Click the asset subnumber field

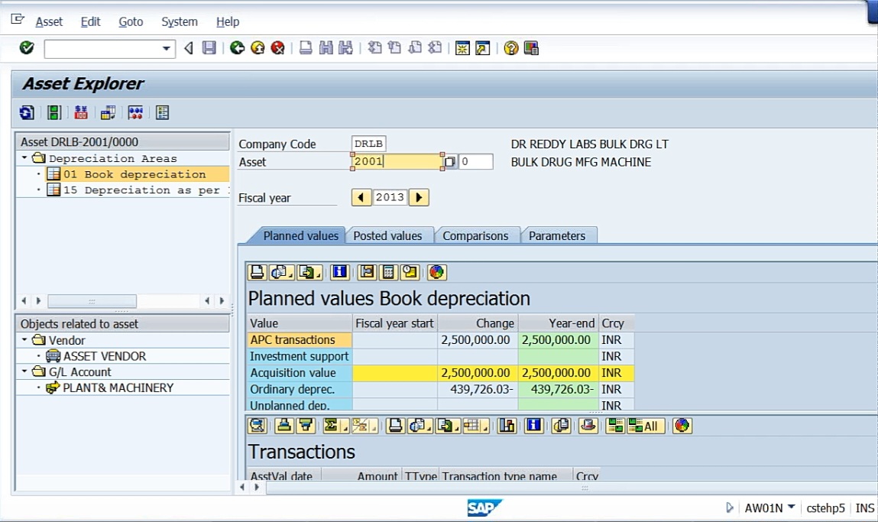pos(475,162)
